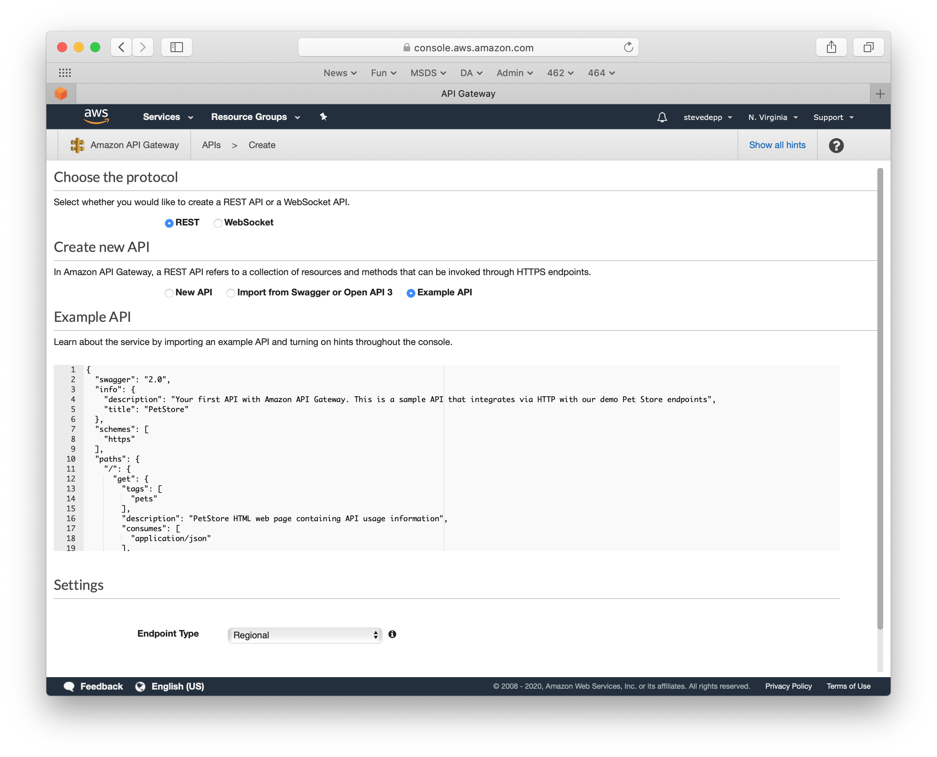Image resolution: width=937 pixels, height=757 pixels.
Task: Click the Feedback speech bubble icon
Action: [x=69, y=686]
